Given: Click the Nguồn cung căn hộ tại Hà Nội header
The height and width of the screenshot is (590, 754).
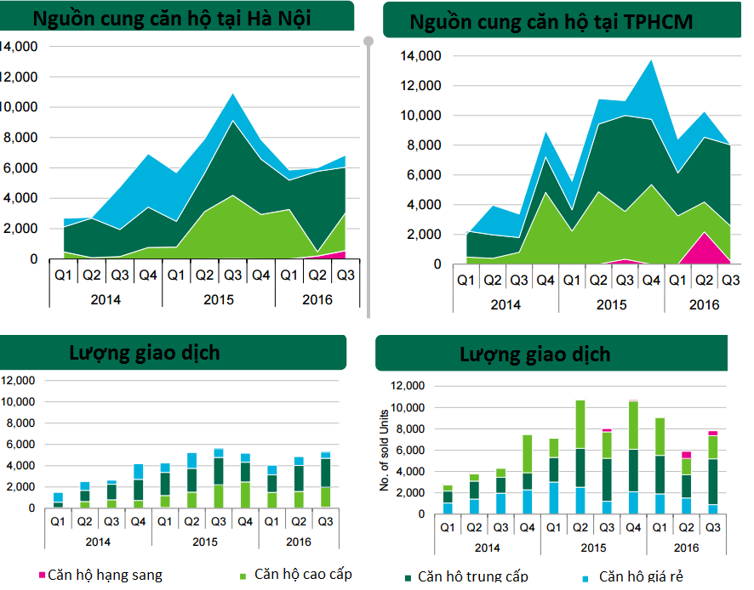Looking at the screenshot, I should coord(177,17).
